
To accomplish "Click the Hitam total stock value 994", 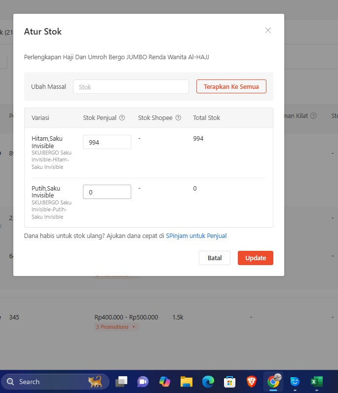I will 198,139.
